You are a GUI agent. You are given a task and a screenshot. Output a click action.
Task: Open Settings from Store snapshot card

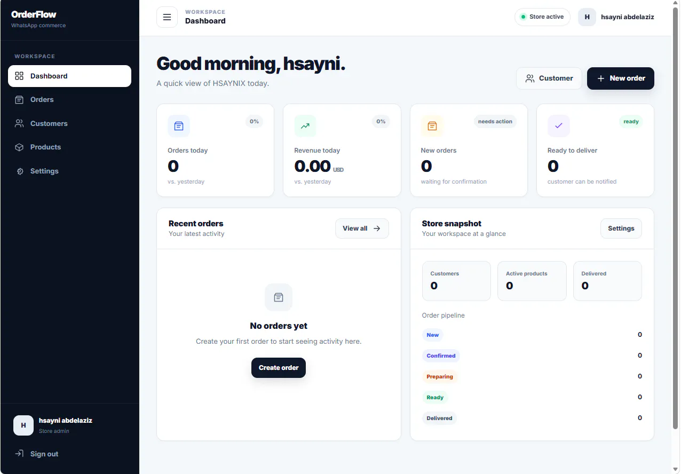pos(621,228)
